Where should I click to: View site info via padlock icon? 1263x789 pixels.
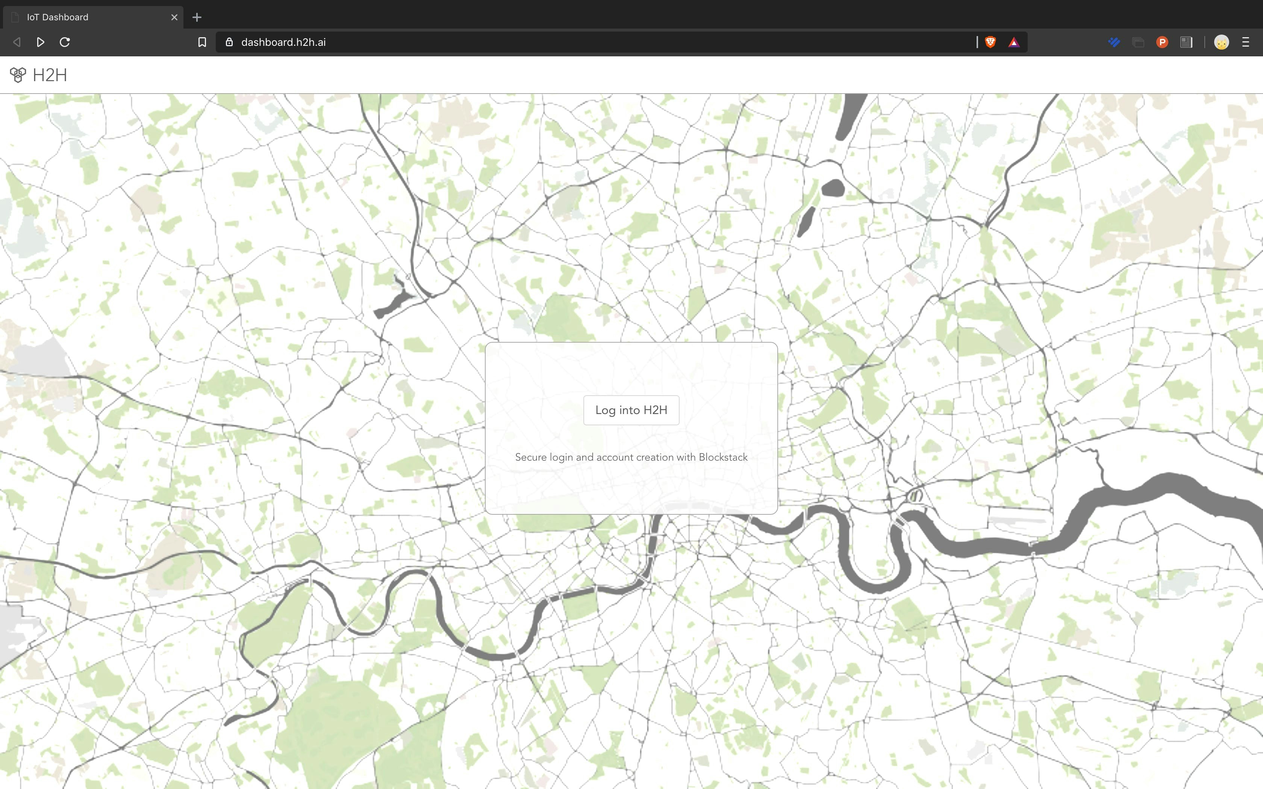coord(229,42)
